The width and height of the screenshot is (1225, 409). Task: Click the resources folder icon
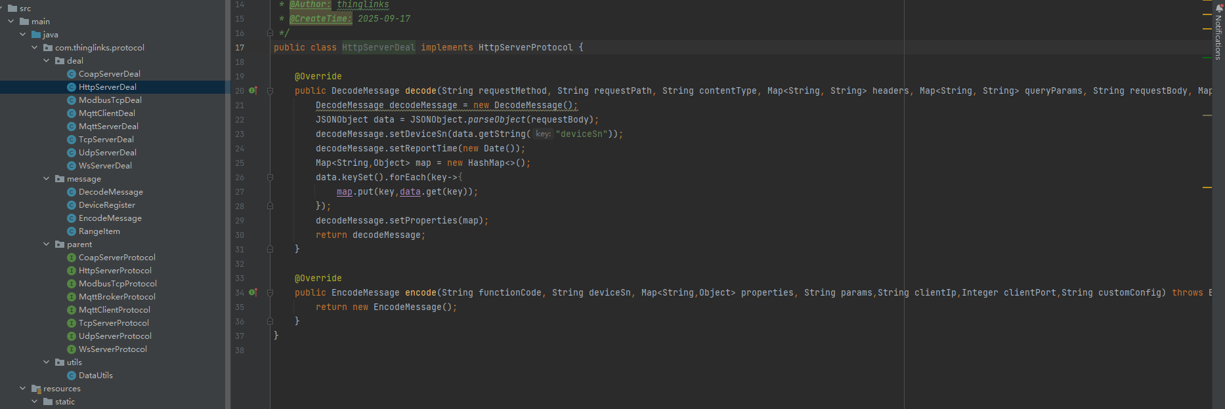pyautogui.click(x=37, y=389)
